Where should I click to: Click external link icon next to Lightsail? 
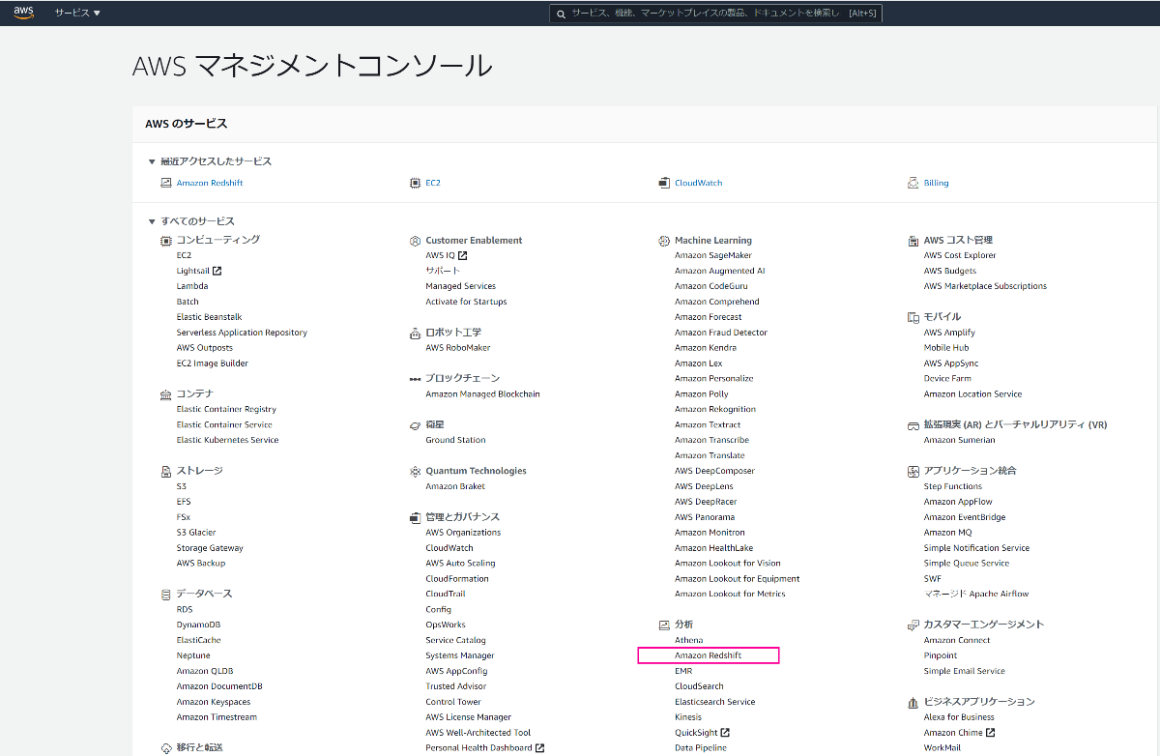(x=217, y=271)
